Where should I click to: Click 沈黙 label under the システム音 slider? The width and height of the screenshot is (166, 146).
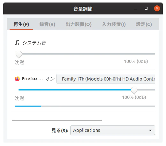[x=19, y=62]
